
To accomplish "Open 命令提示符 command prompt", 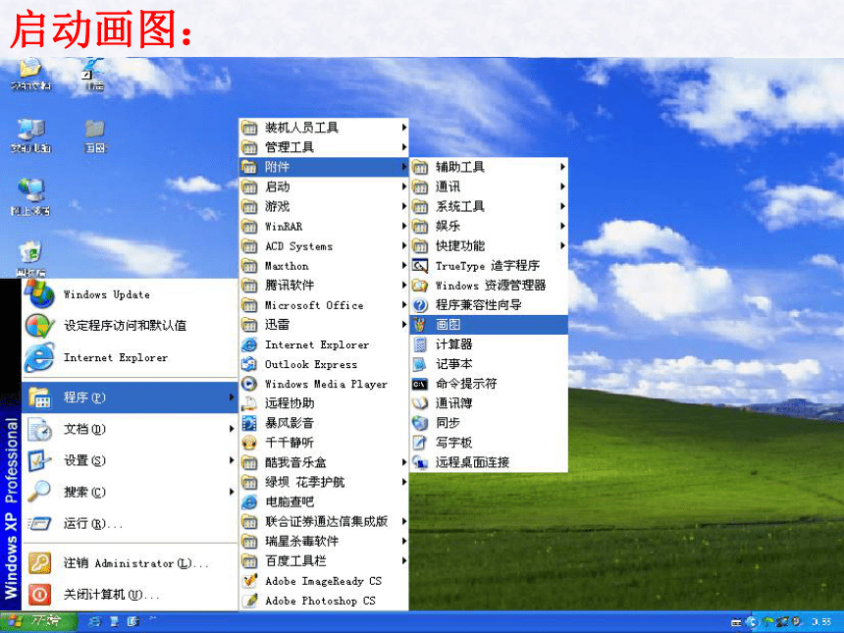I will click(x=489, y=384).
